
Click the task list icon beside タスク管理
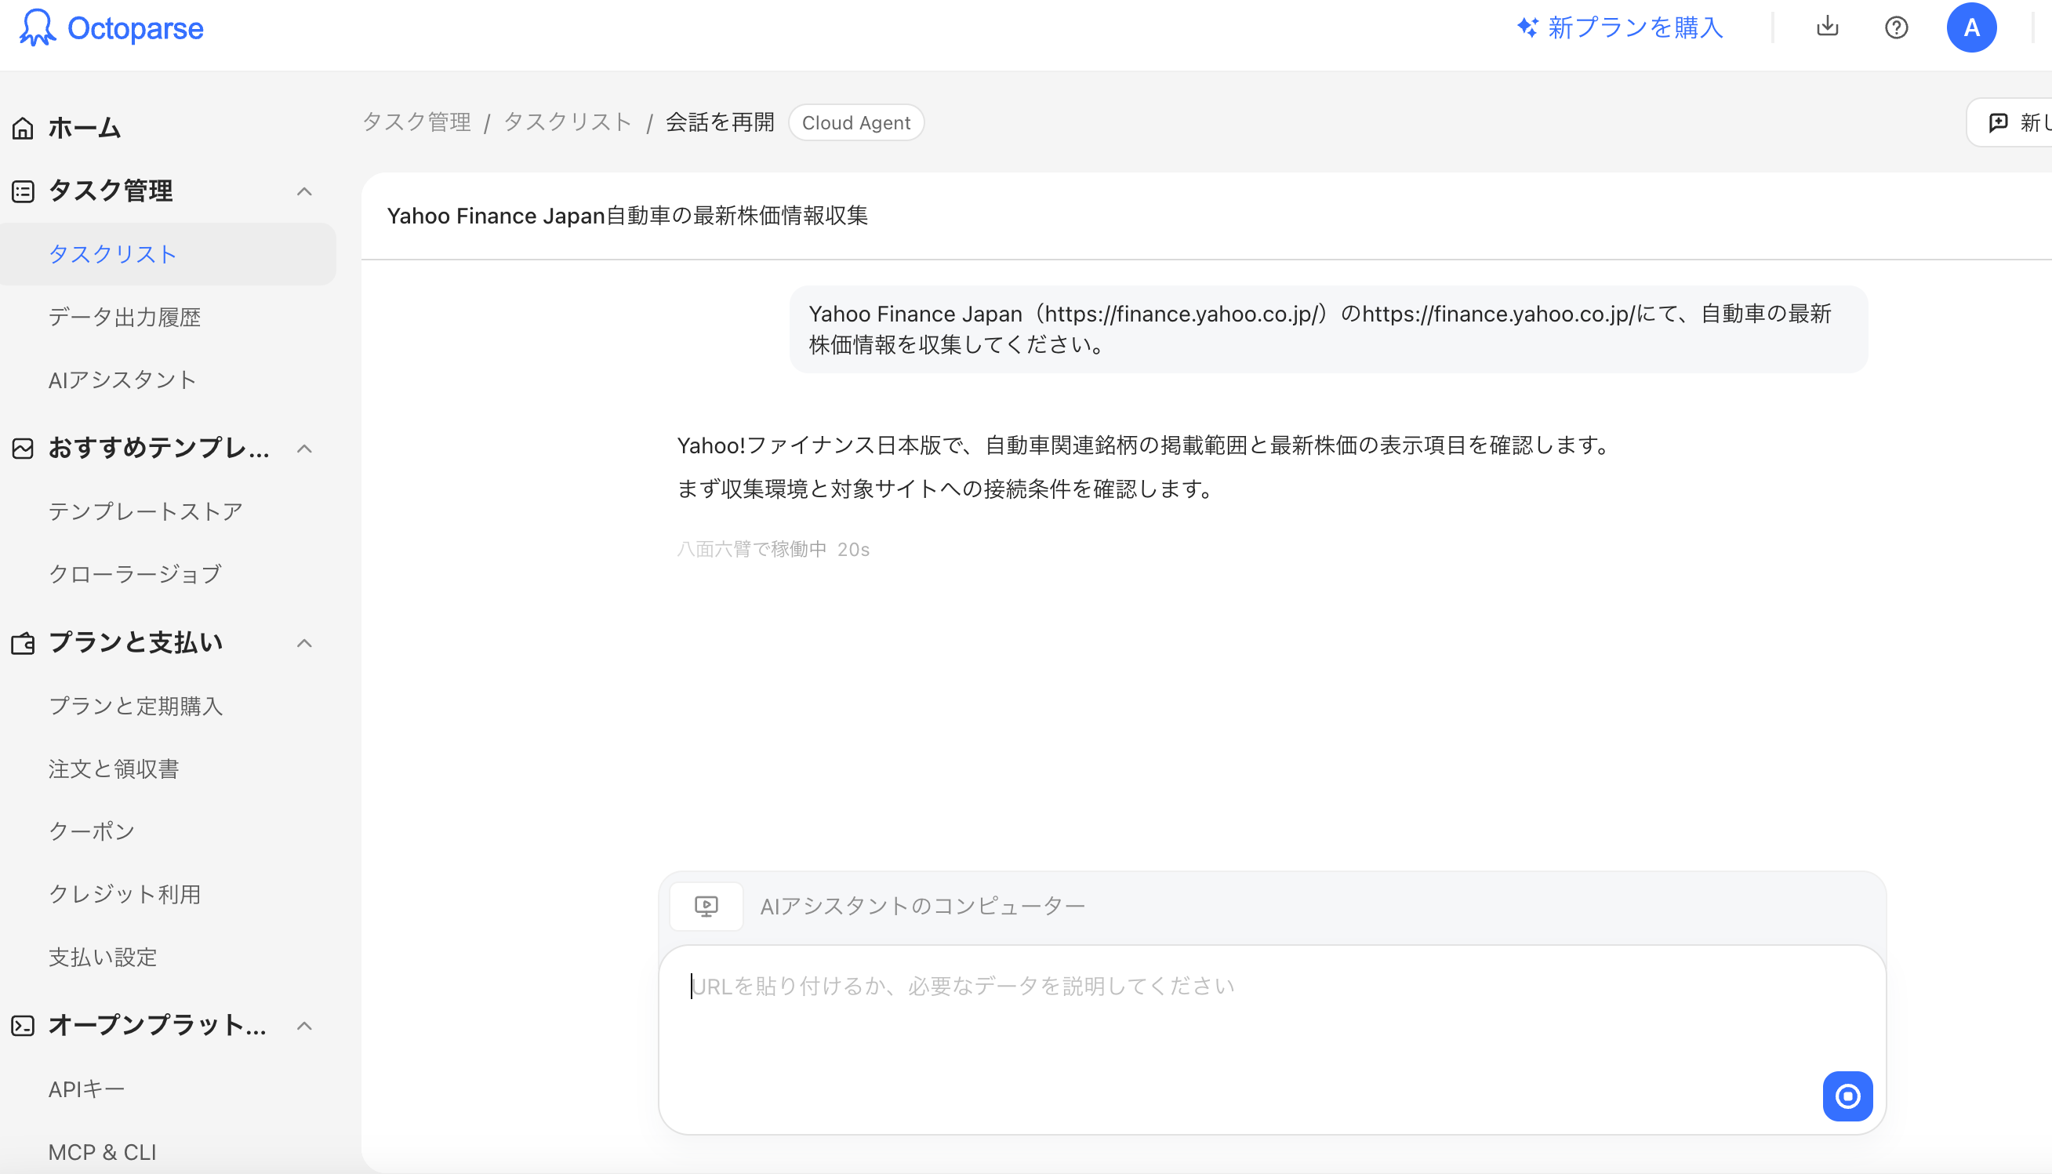[x=23, y=191]
